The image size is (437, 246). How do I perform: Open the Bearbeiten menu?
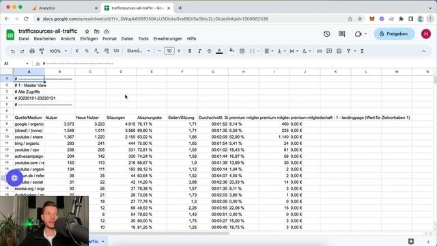point(45,39)
